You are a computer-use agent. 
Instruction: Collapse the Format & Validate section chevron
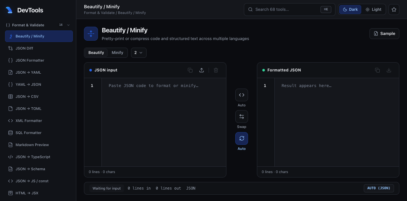point(68,25)
